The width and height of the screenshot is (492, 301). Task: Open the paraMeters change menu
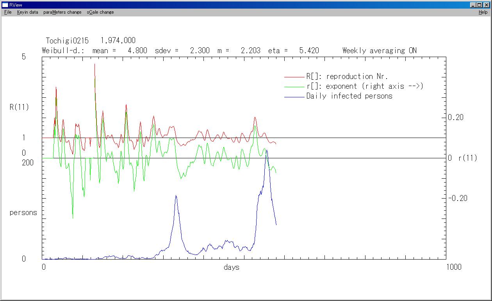[62, 12]
